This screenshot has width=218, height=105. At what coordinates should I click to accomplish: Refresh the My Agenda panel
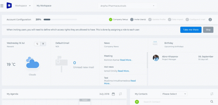pyautogui.click(x=120, y=94)
